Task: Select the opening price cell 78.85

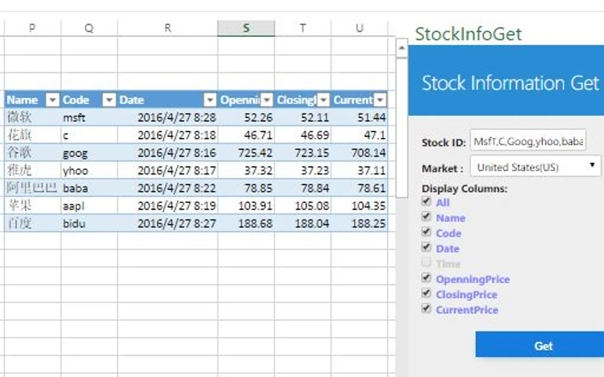Action: (x=246, y=188)
